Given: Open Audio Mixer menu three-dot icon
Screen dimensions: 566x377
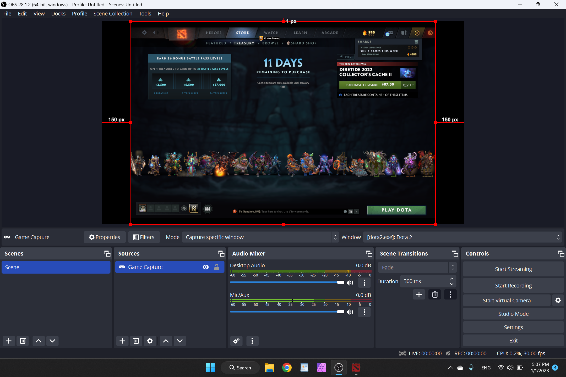Looking at the screenshot, I should 252,341.
